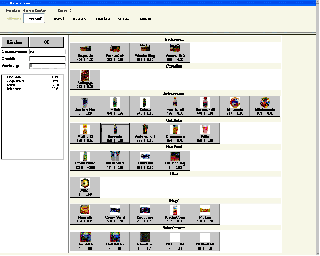Select the Apfel fruit item
The image size is (320, 256).
pos(85,187)
